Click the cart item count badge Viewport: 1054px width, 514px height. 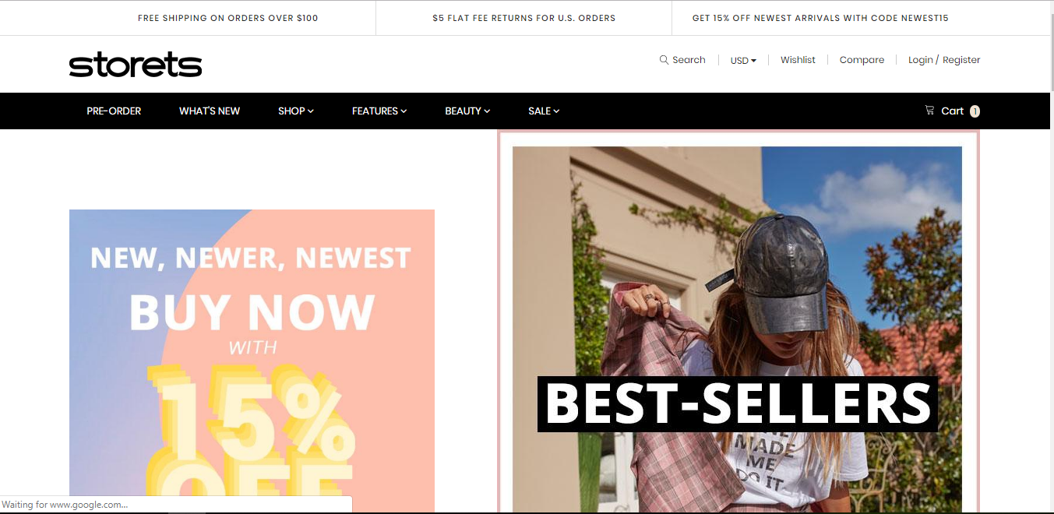click(x=975, y=111)
